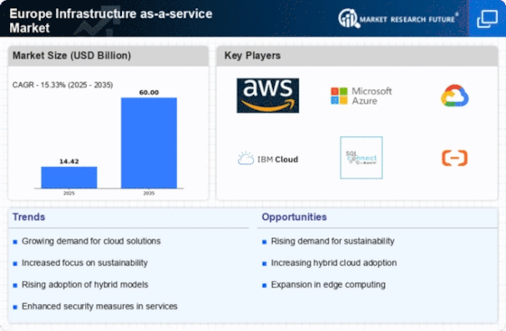Click 'Increased focus on sustainability'
Viewport: 506px width, 331px height.
point(85,263)
